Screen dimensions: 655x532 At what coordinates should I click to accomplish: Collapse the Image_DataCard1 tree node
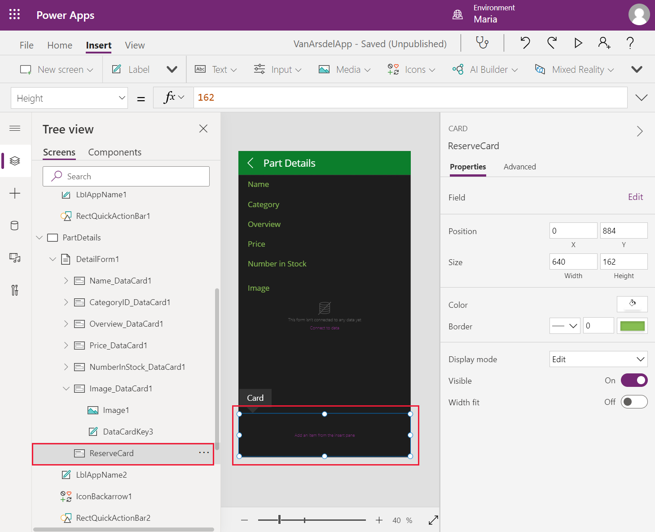click(x=66, y=389)
